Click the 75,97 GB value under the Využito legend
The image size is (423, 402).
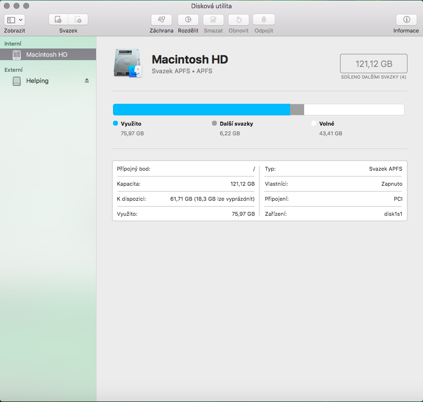[x=132, y=133]
